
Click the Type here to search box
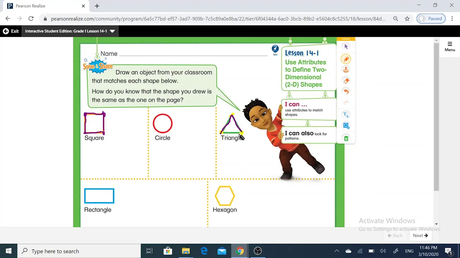[x=79, y=251]
